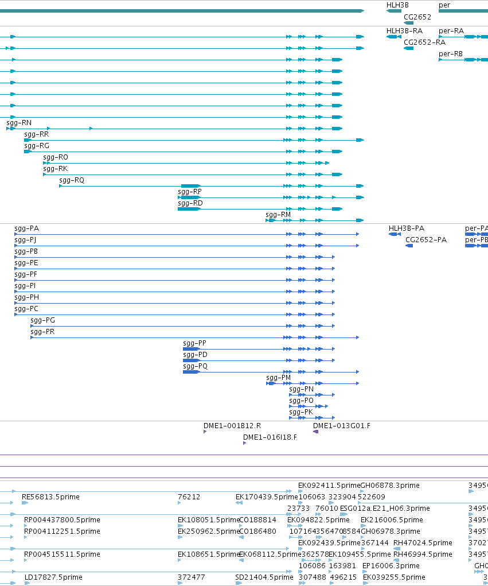Open the sgg-PI protein label
The height and width of the screenshot is (586, 488).
[x=25, y=286]
